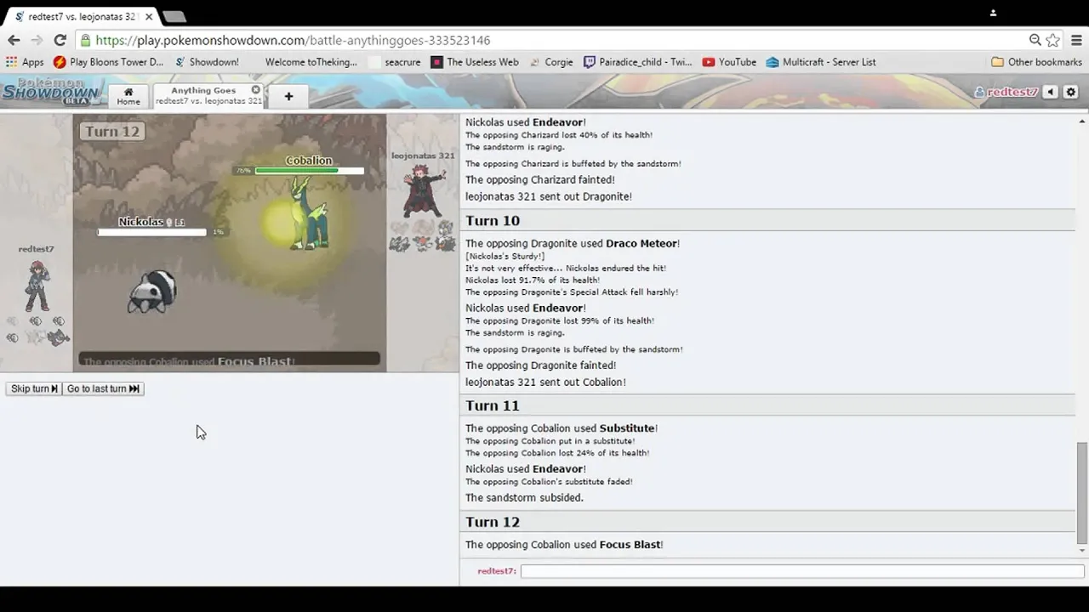This screenshot has height=612, width=1089.
Task: Click Nickolas the Aron sprite
Action: pyautogui.click(x=152, y=292)
